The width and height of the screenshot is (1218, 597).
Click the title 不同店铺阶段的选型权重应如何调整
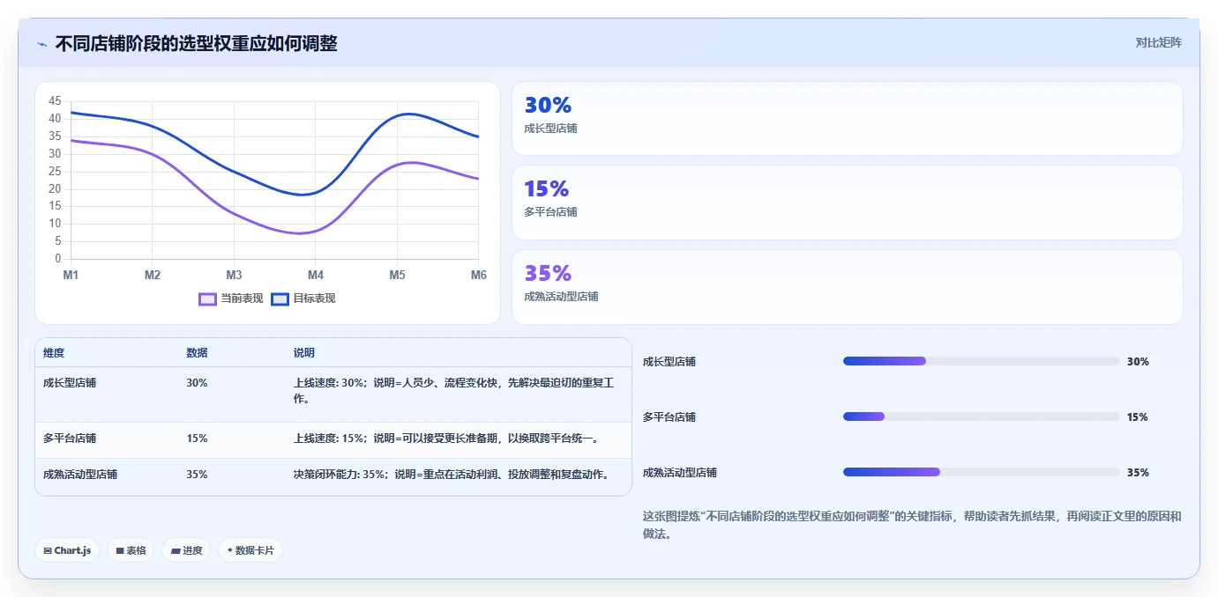[x=196, y=43]
